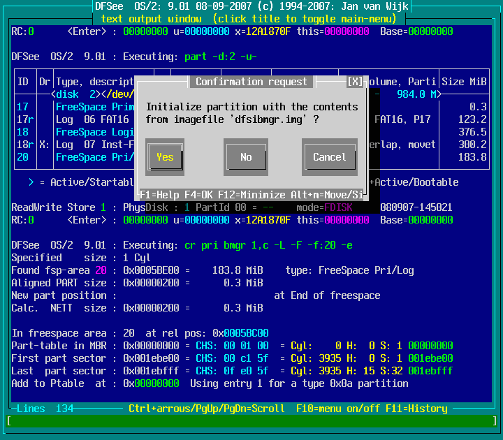Click the Confirmation request title bar
Screen dimensions: 503x440
[251, 82]
